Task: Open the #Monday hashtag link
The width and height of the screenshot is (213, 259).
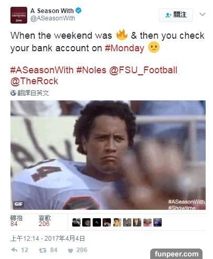Action: (x=125, y=48)
